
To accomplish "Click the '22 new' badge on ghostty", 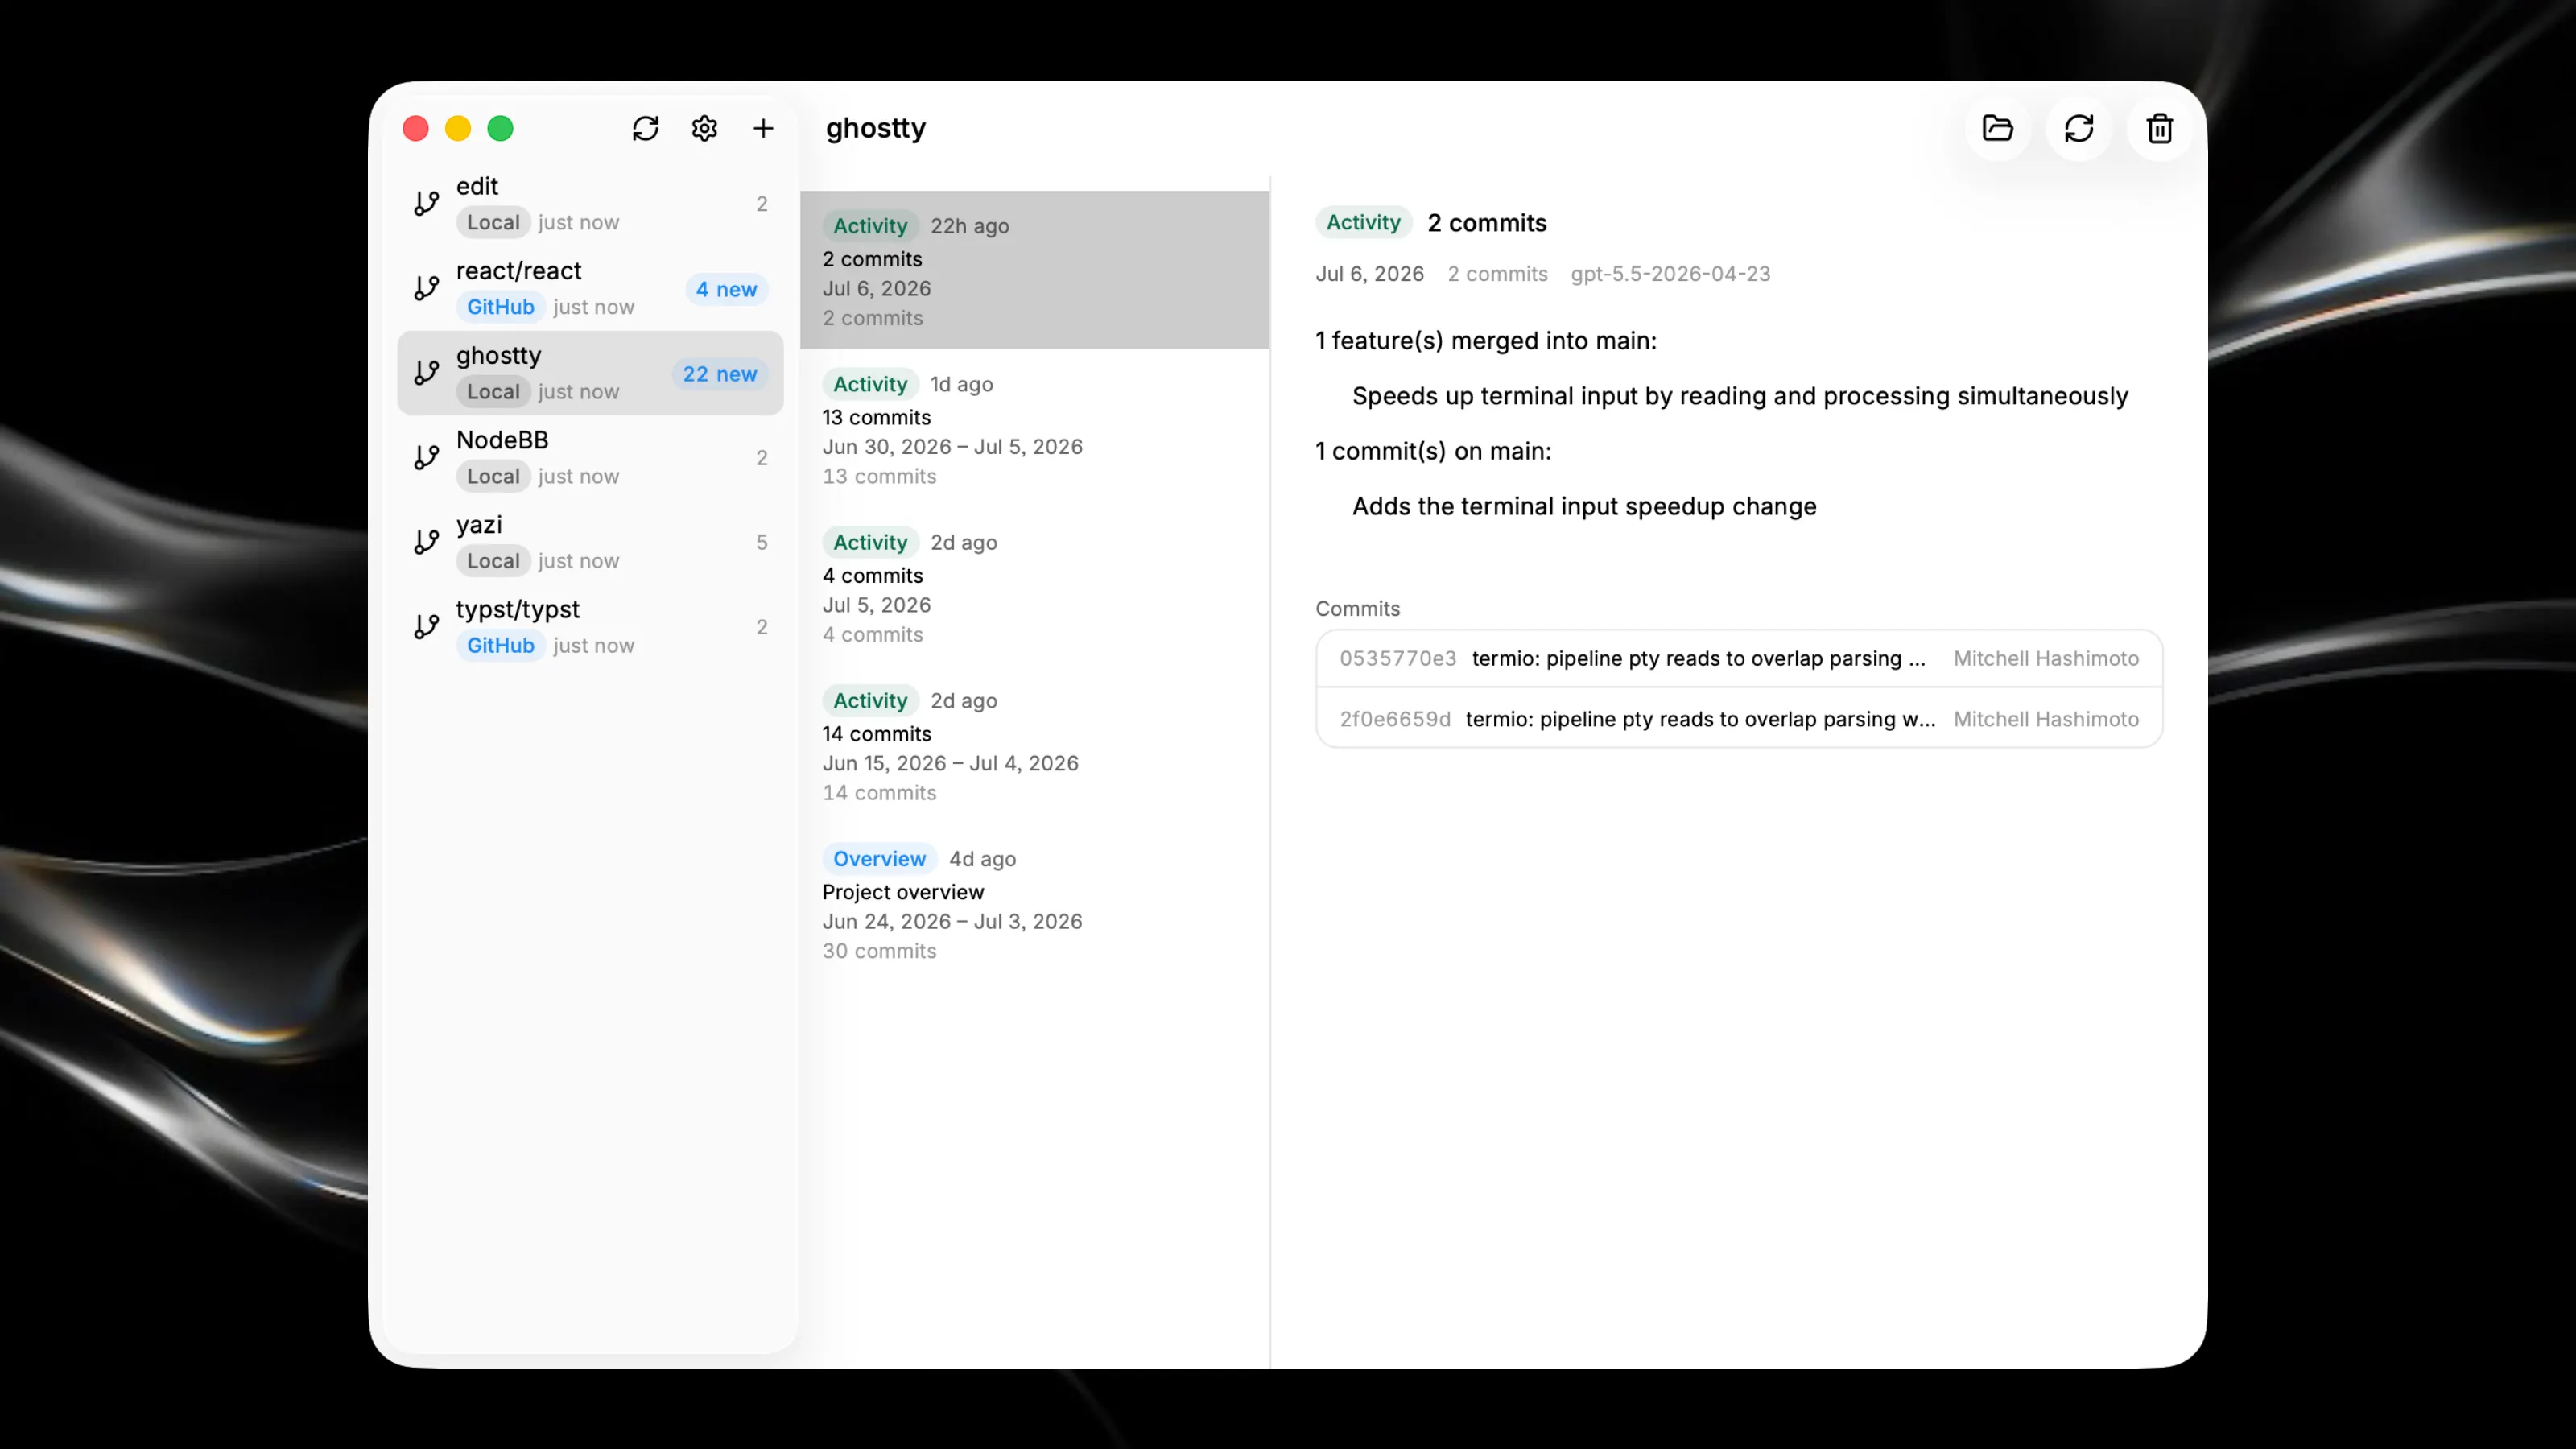I will [x=719, y=374].
